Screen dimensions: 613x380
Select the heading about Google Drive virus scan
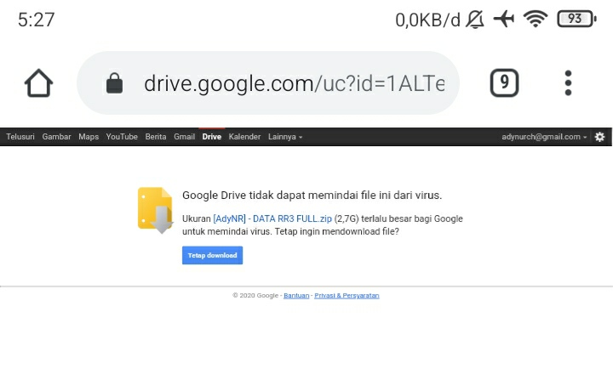coord(312,196)
